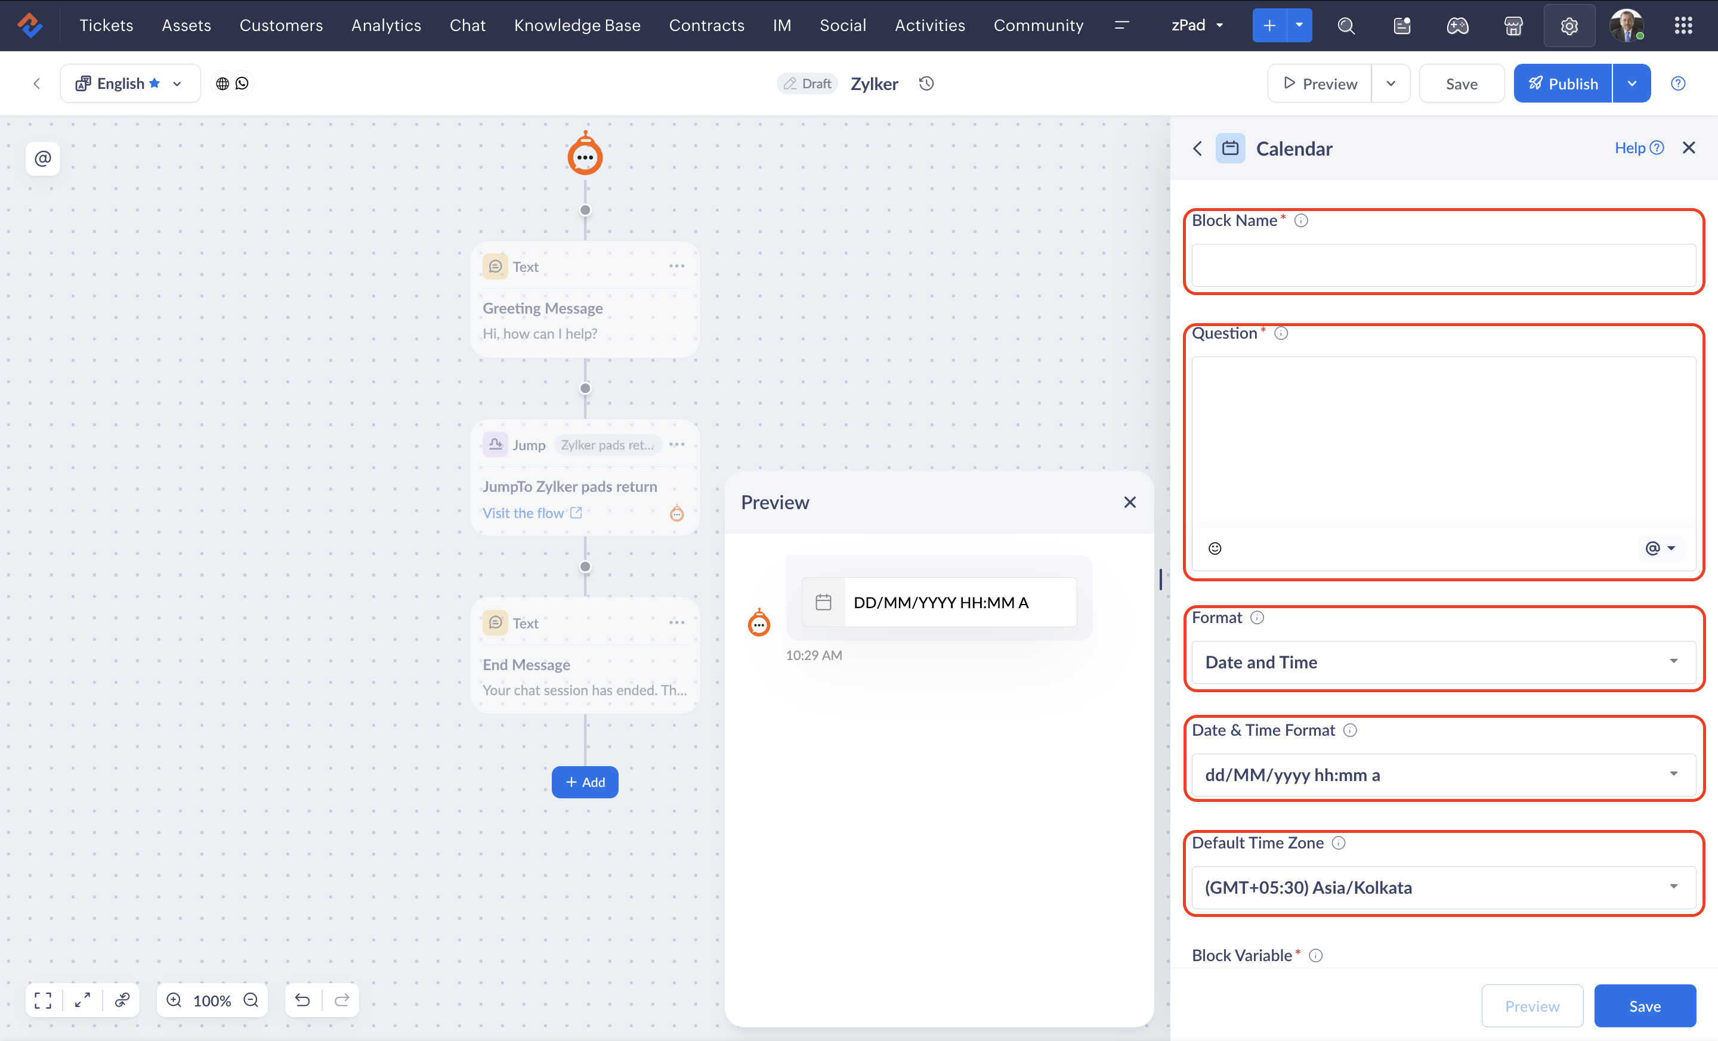
Task: Click the undo arrow icon
Action: point(302,1000)
